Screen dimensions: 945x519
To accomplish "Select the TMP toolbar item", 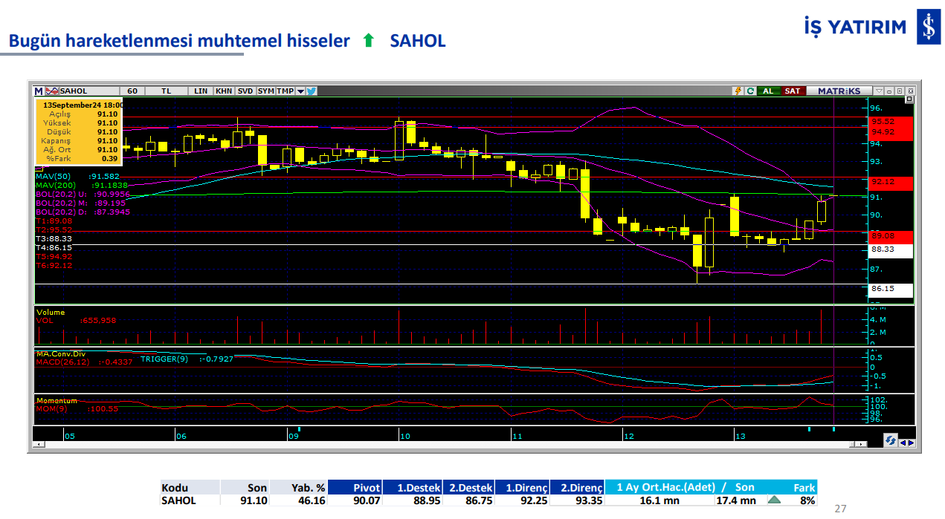I will click(286, 91).
